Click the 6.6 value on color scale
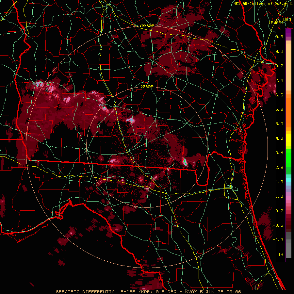294x294 pixels. [x=279, y=95]
